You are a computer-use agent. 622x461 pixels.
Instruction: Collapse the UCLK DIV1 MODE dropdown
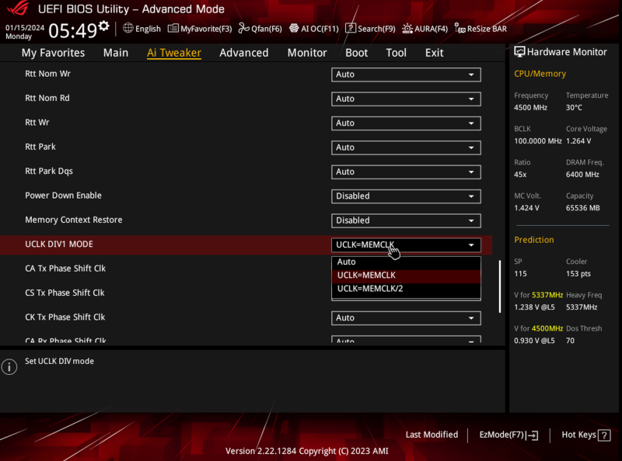click(406, 244)
